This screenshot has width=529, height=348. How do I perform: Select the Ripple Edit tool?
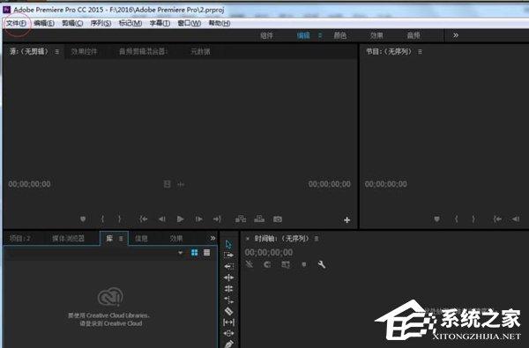[228, 278]
